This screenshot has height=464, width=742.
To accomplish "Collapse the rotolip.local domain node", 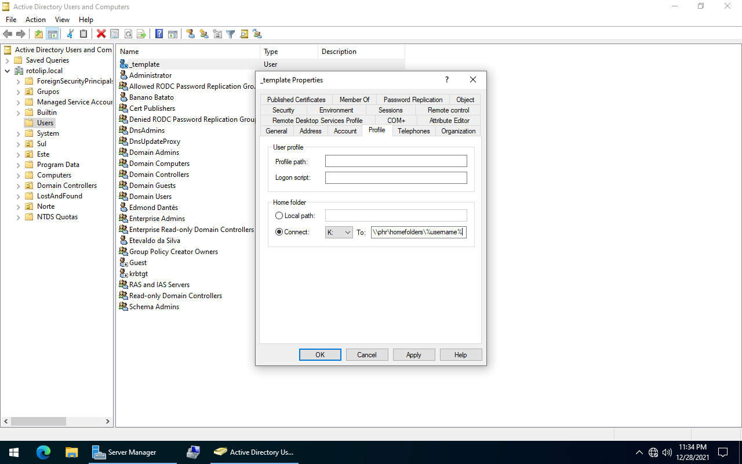I will (7, 71).
